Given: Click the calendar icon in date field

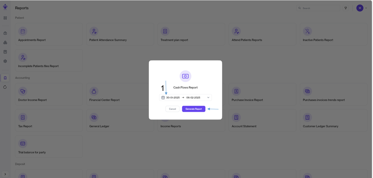Looking at the screenshot, I should [163, 98].
